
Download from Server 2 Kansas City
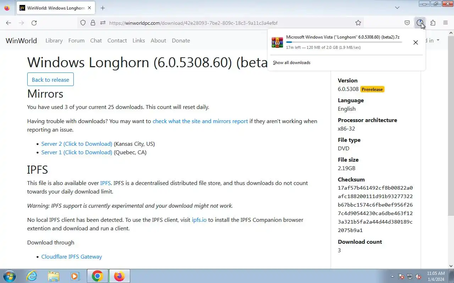[x=77, y=144]
